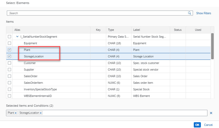
Task: Click the Key column header
Action: pyautogui.click(x=98, y=30)
